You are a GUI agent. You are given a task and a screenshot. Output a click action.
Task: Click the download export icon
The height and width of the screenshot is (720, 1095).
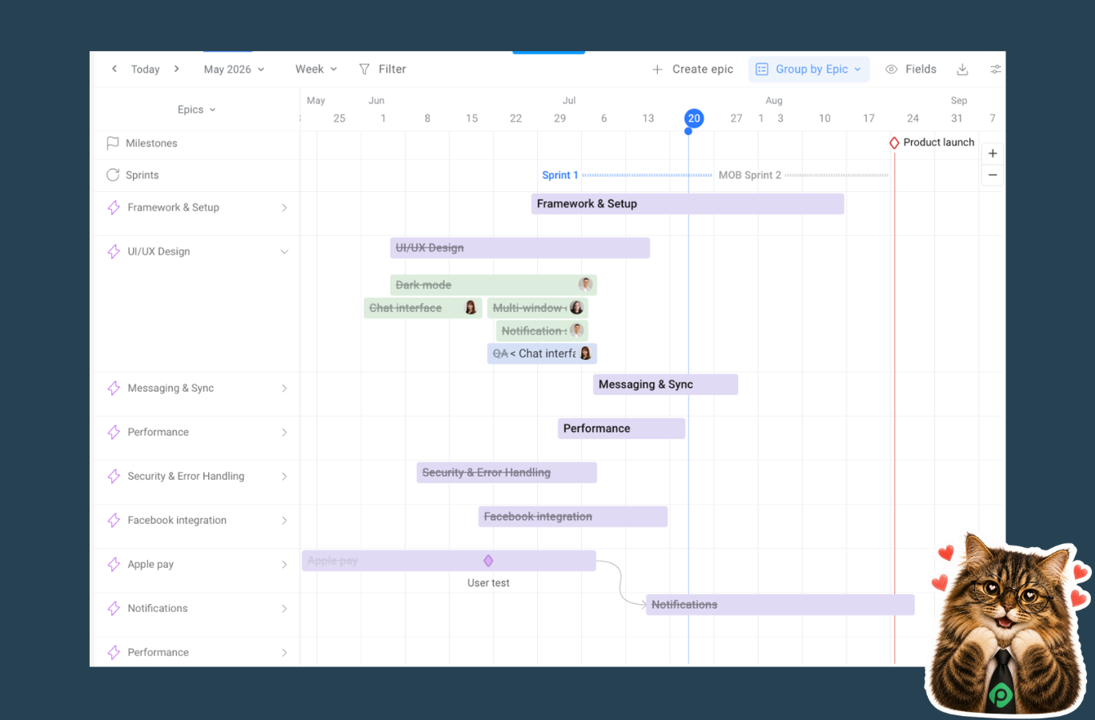pyautogui.click(x=962, y=70)
